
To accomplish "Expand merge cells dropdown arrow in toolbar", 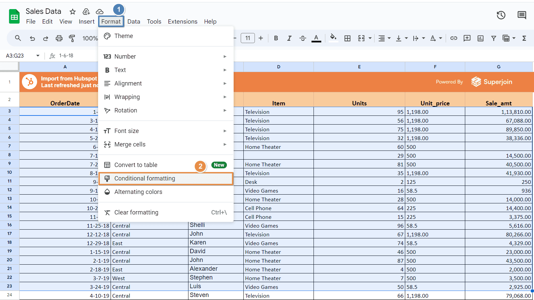I will pos(370,38).
